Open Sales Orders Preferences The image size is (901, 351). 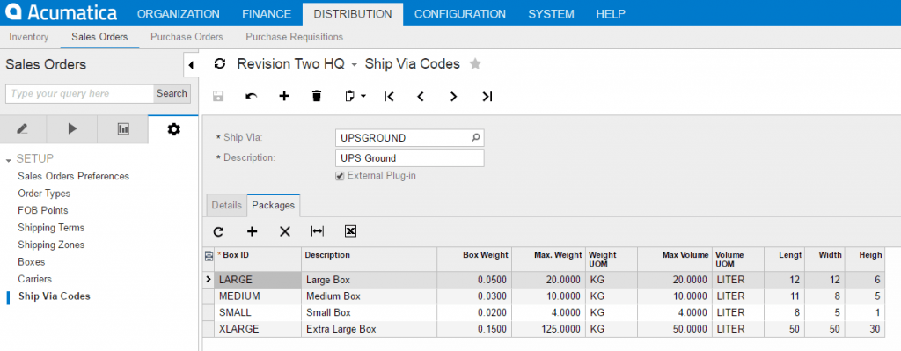tap(74, 176)
